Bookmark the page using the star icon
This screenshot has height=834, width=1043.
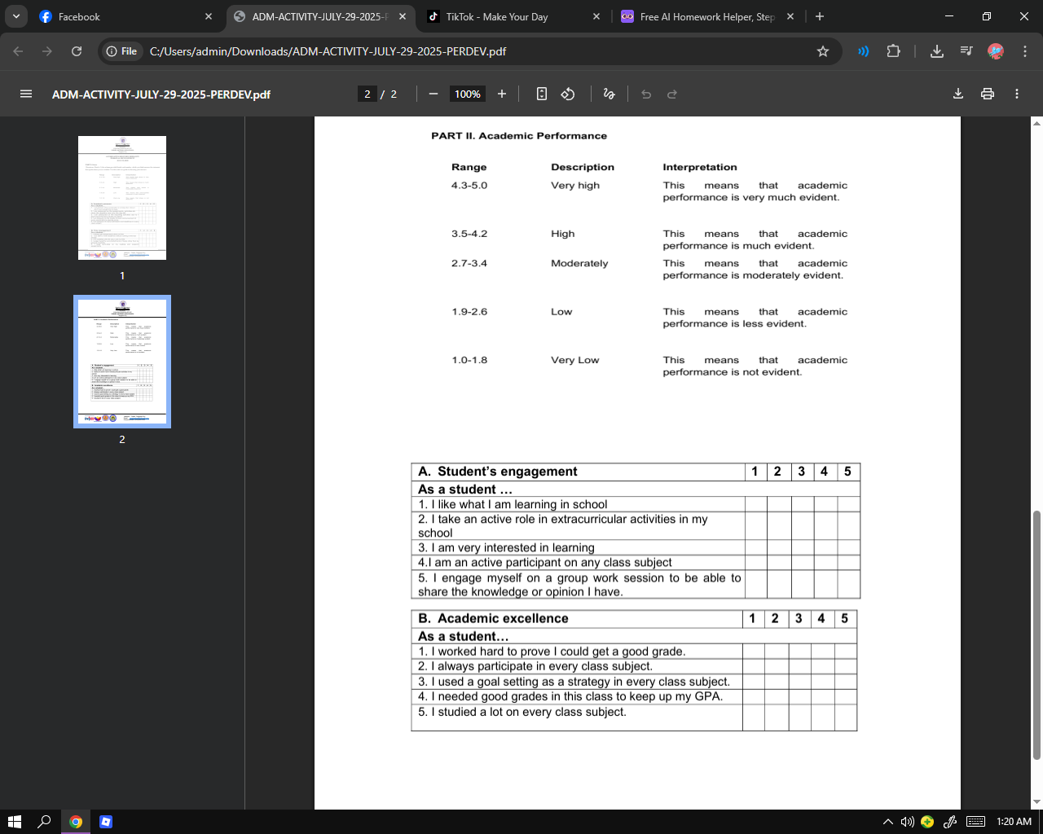[x=823, y=50]
